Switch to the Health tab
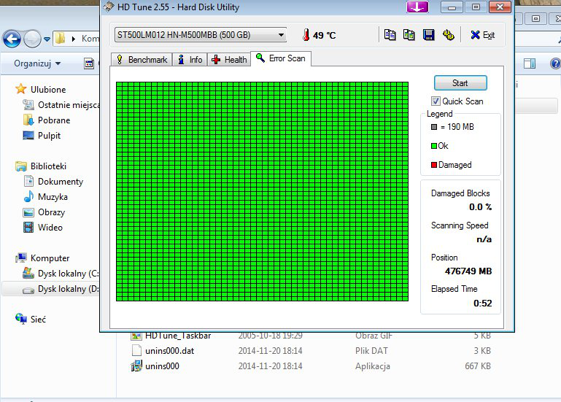Screen dimensions: 561x402 (x=229, y=59)
